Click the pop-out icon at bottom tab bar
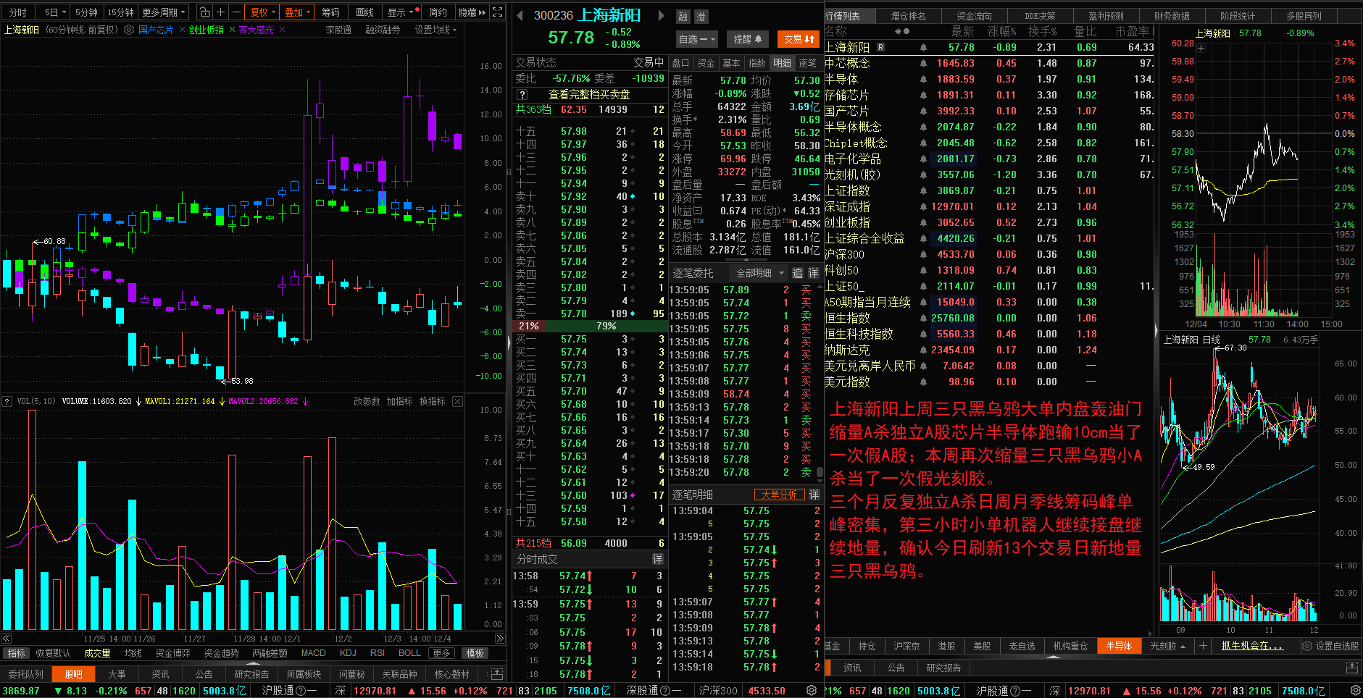The width and height of the screenshot is (1363, 698). coord(497,674)
